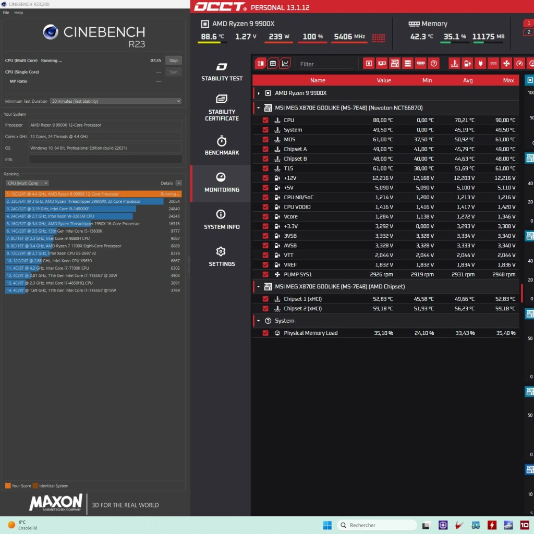
Task: Uncheck the CPU temperature sensor row
Action: [x=265, y=120]
